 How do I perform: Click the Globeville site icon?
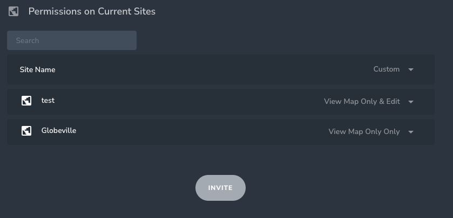(x=26, y=131)
